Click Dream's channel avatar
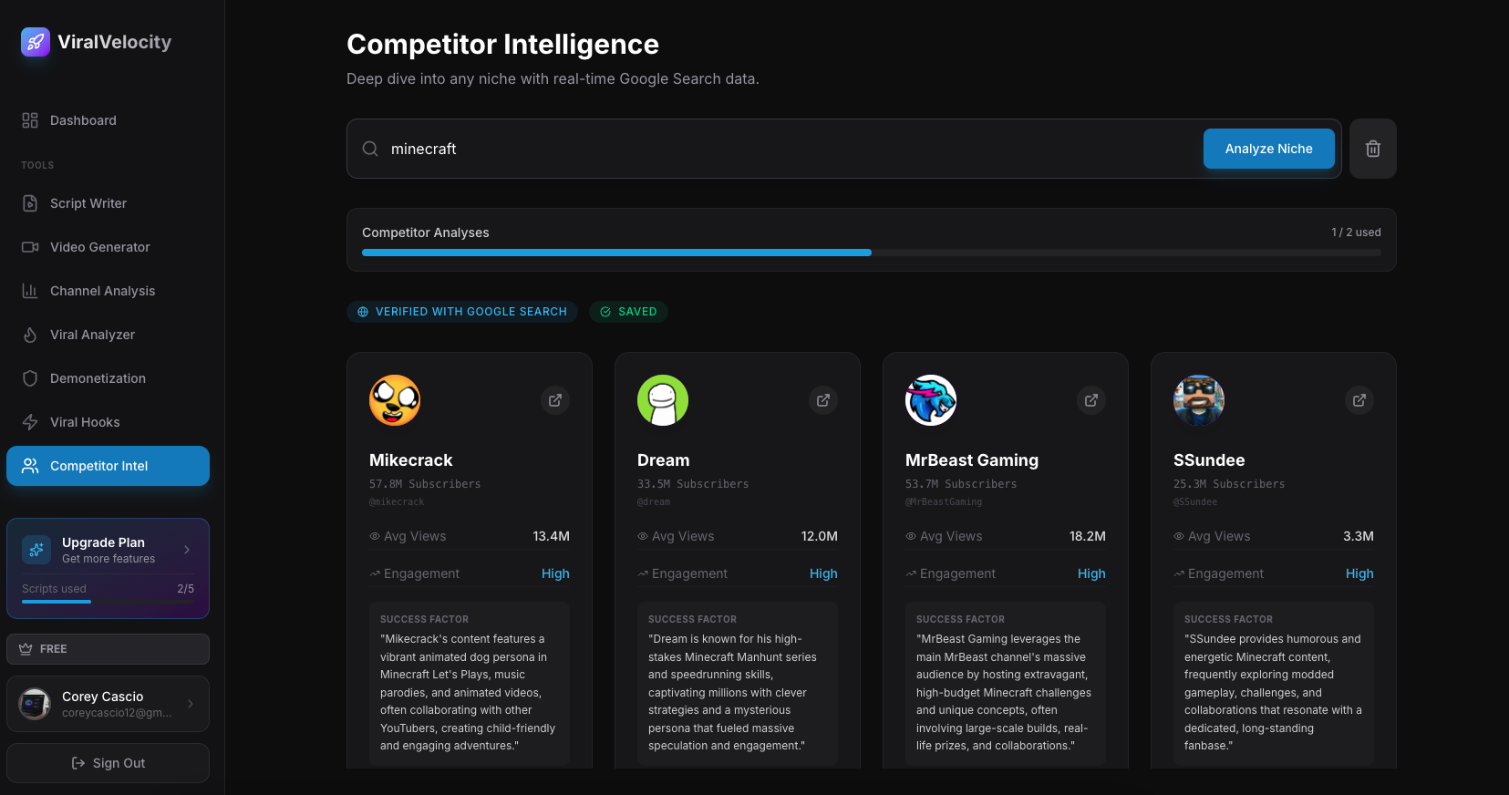This screenshot has width=1509, height=795. click(x=663, y=400)
